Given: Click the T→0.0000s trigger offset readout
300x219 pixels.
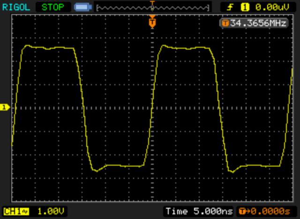Looking at the screenshot, I should coord(264,212).
